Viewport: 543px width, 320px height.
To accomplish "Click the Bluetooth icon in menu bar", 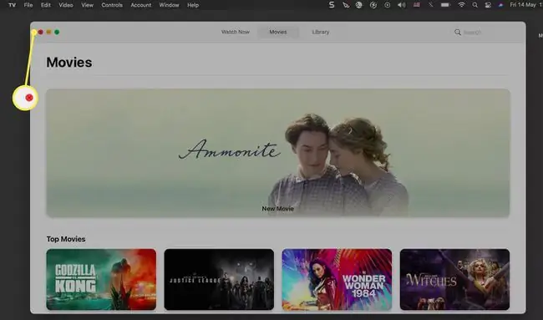I will point(431,5).
